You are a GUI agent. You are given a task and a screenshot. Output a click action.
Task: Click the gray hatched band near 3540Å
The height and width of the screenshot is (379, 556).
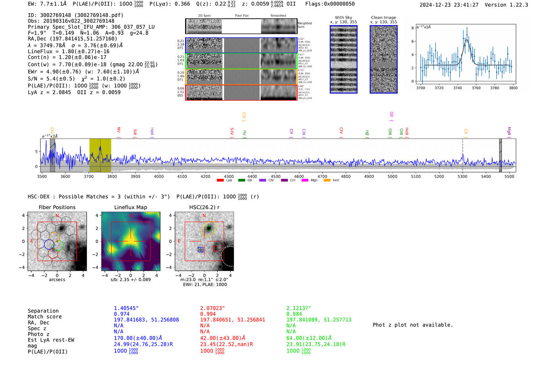[x=52, y=155]
